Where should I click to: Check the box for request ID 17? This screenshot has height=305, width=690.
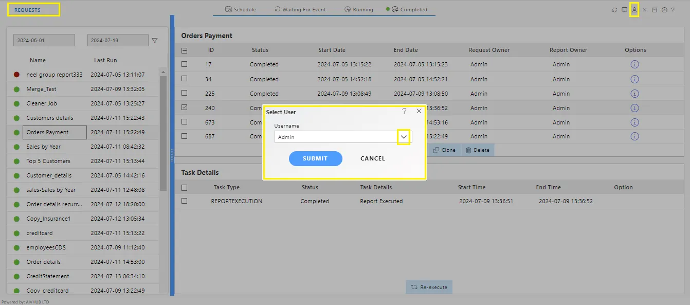point(185,64)
